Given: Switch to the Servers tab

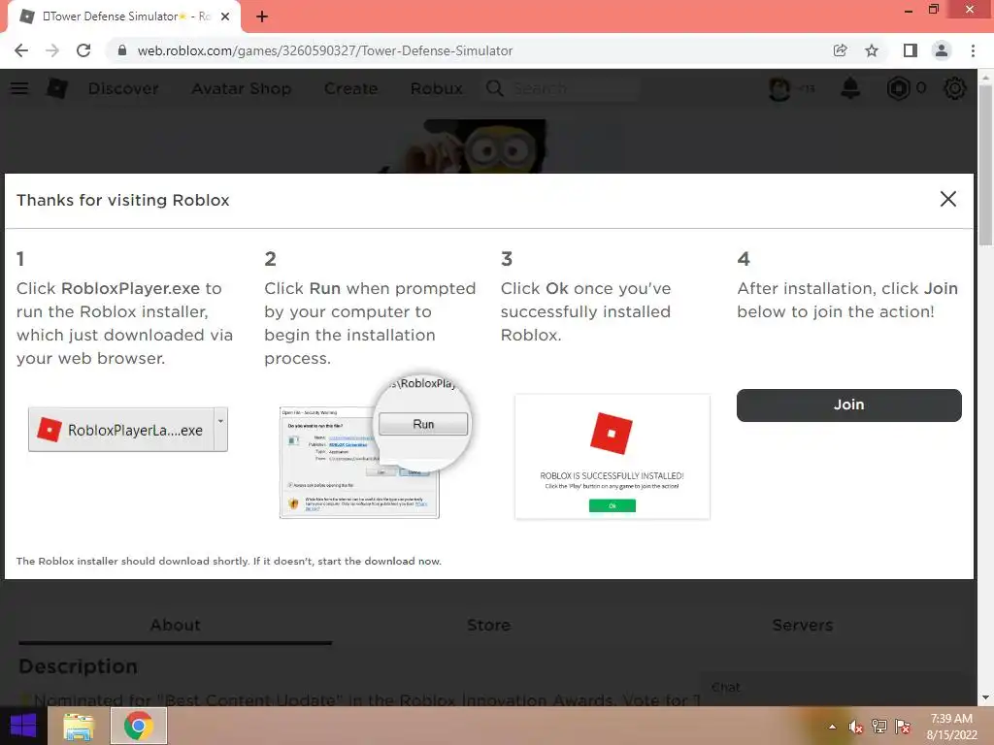Looking at the screenshot, I should coord(803,626).
